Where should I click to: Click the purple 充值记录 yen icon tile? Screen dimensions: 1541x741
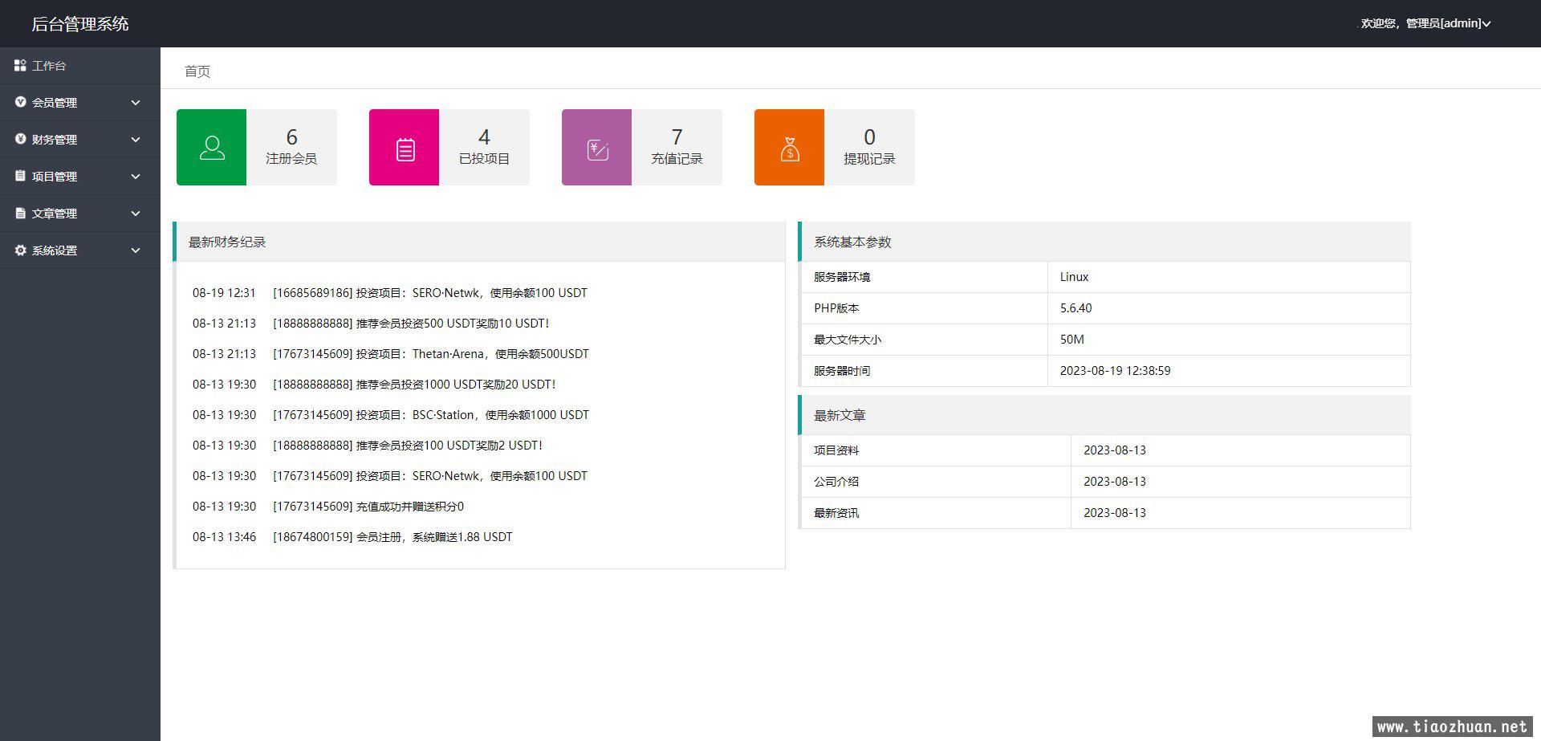[x=596, y=147]
